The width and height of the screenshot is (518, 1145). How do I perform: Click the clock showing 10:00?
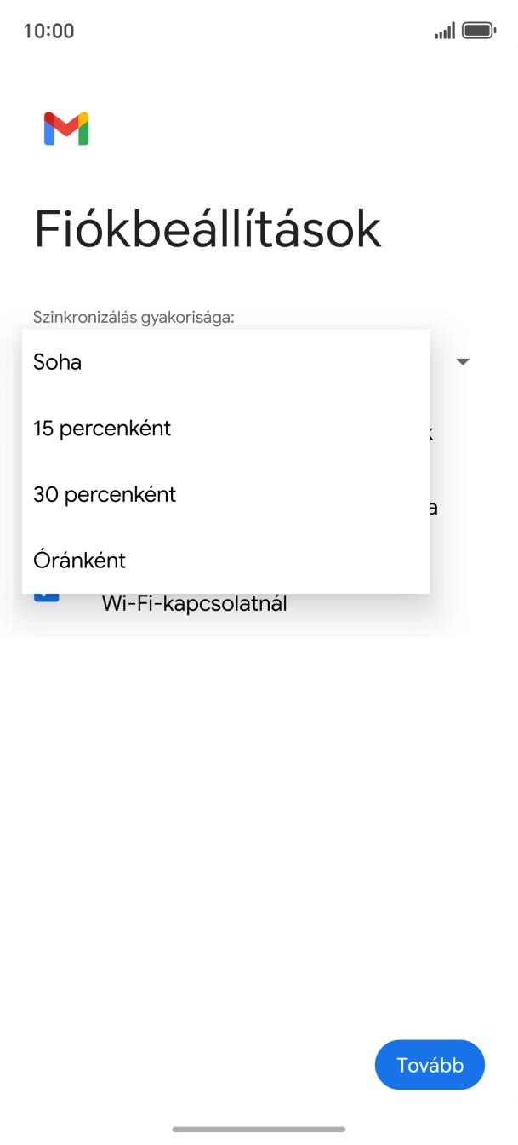51,31
